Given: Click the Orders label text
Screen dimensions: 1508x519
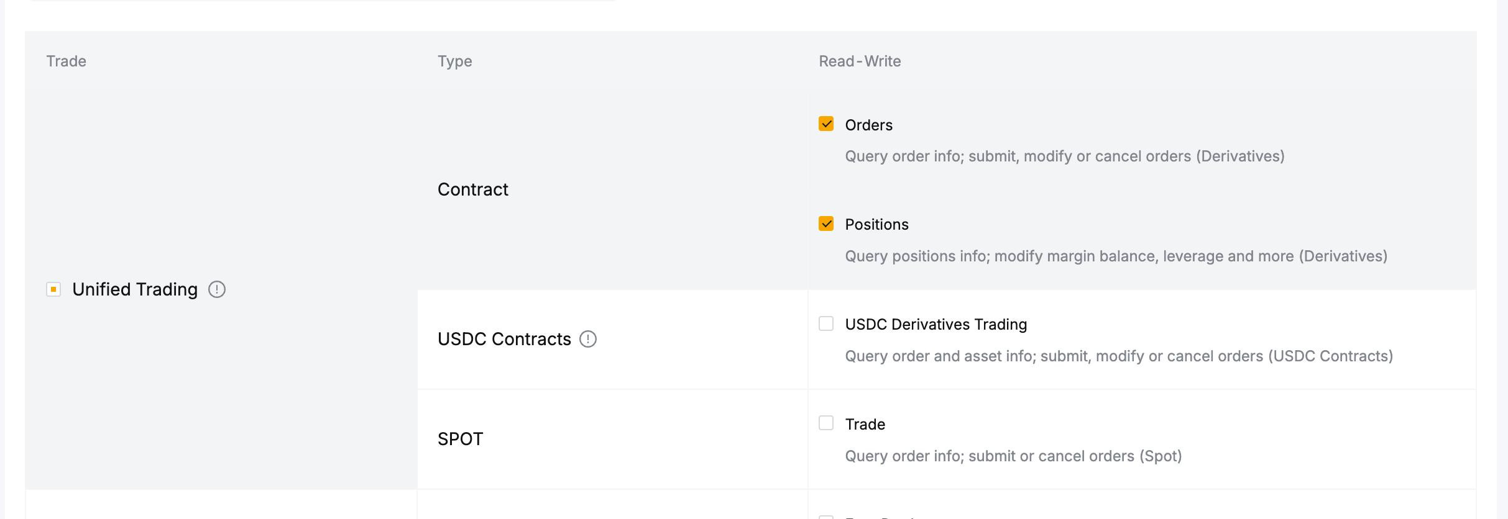Looking at the screenshot, I should [x=868, y=125].
